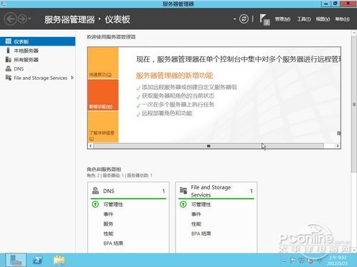Open the 管理(M) menu
This screenshot has width=357, height=267.
click(x=283, y=19)
